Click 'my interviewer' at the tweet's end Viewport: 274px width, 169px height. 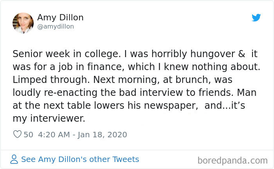click(x=49, y=118)
